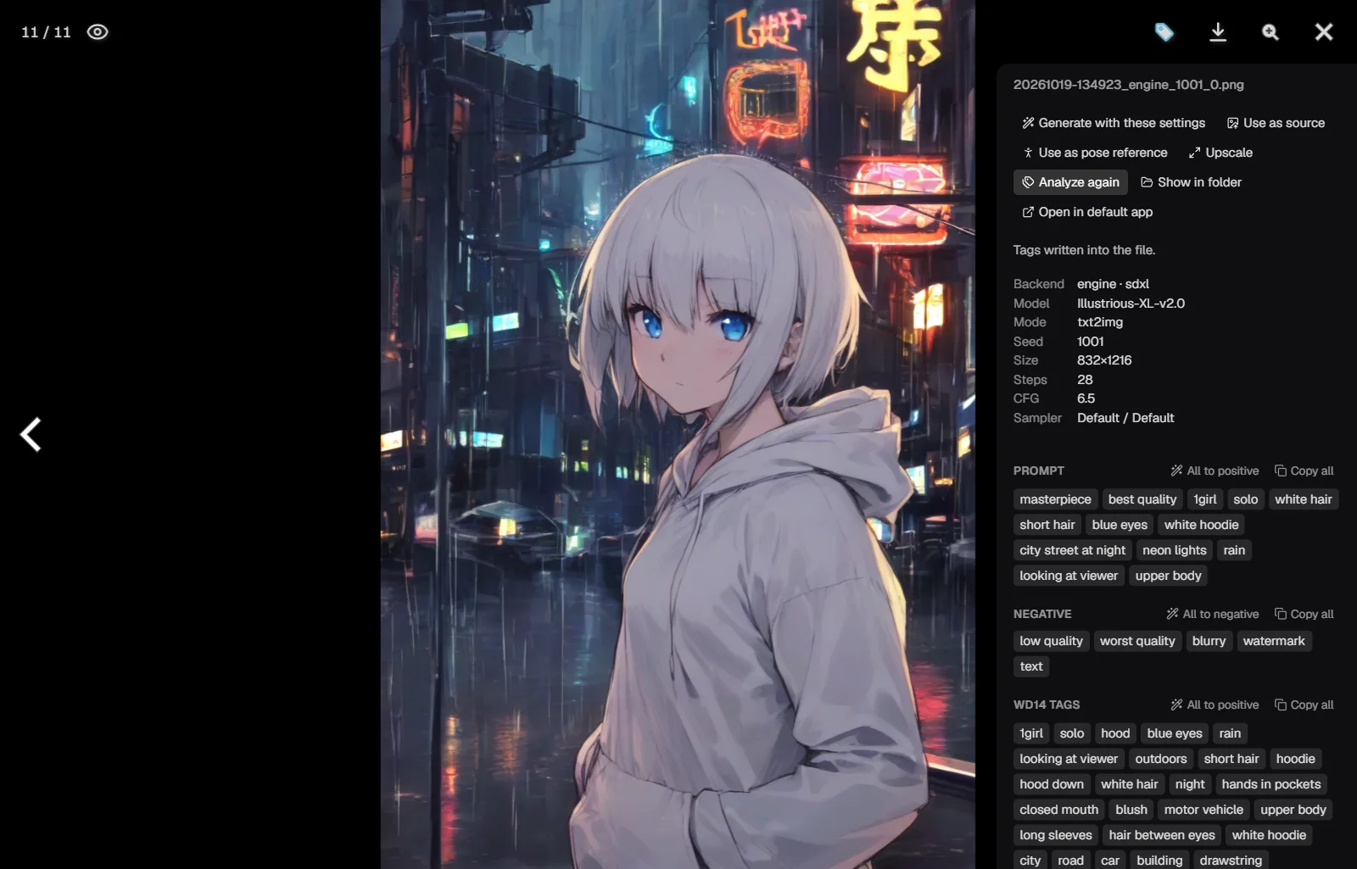Click Show in folder
Image resolution: width=1357 pixels, height=869 pixels.
tap(1191, 182)
